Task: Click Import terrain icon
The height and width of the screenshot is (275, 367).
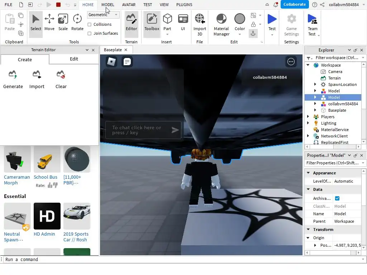Action: tap(37, 74)
